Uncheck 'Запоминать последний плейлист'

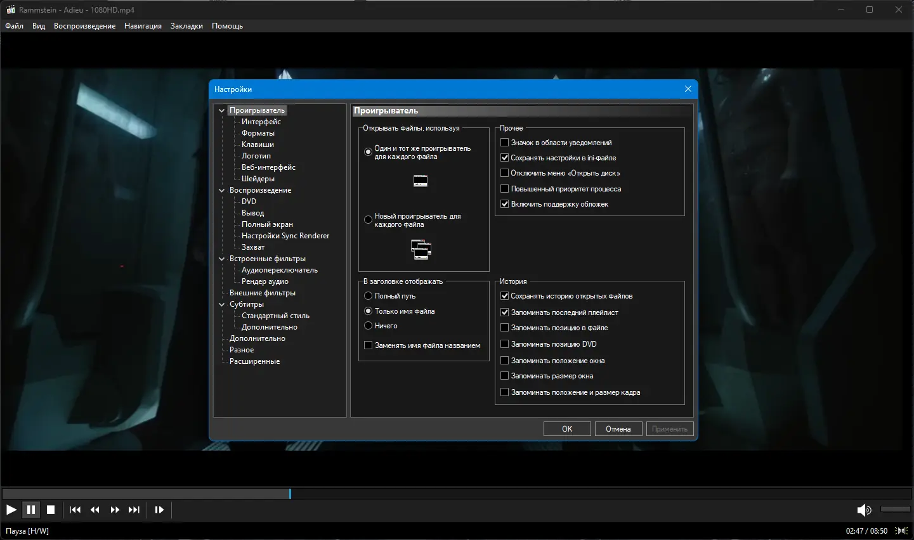pyautogui.click(x=505, y=312)
